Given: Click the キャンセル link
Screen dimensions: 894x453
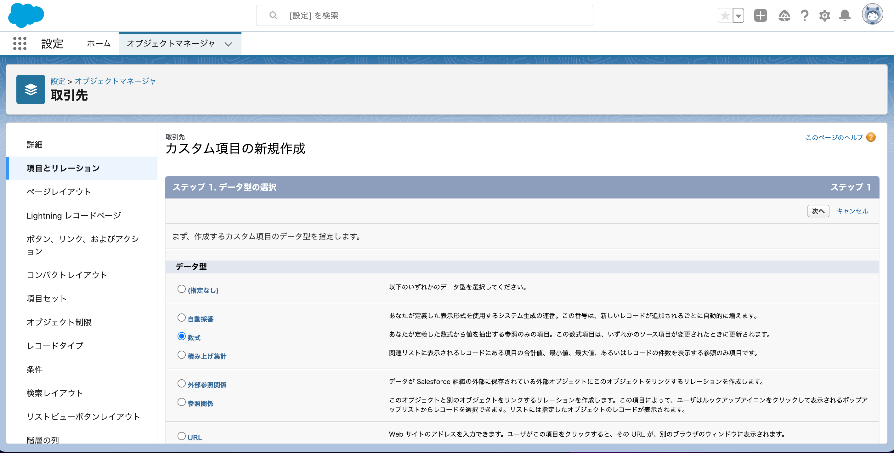Looking at the screenshot, I should [x=852, y=211].
